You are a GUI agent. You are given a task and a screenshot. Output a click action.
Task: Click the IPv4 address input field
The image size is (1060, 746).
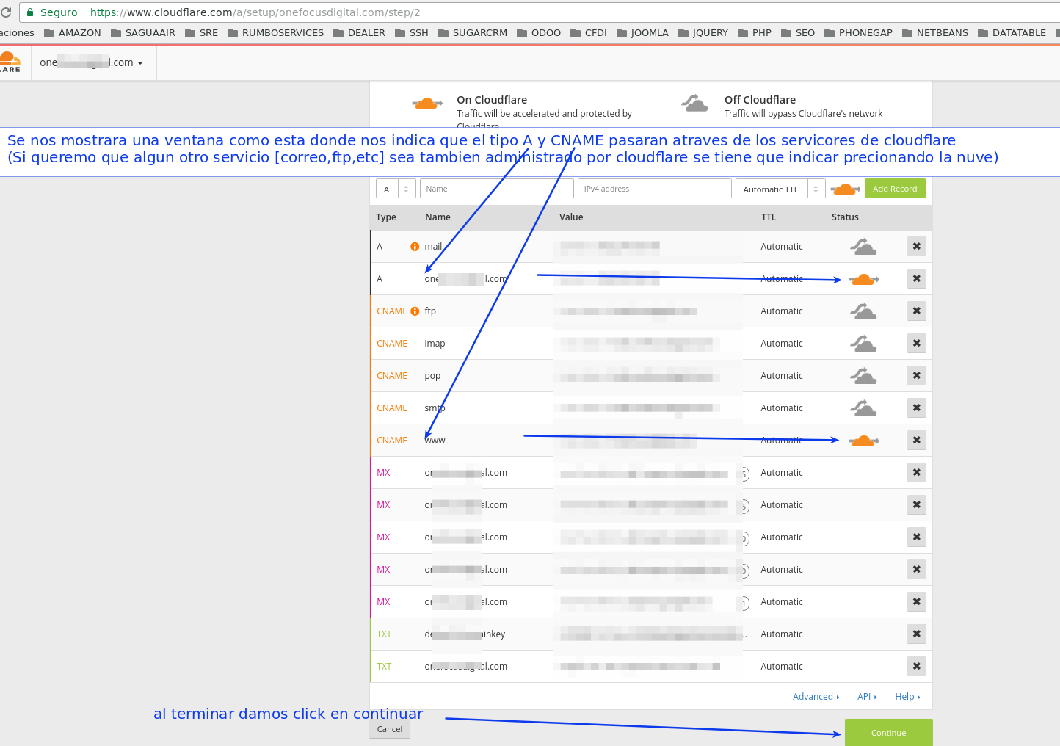point(654,189)
